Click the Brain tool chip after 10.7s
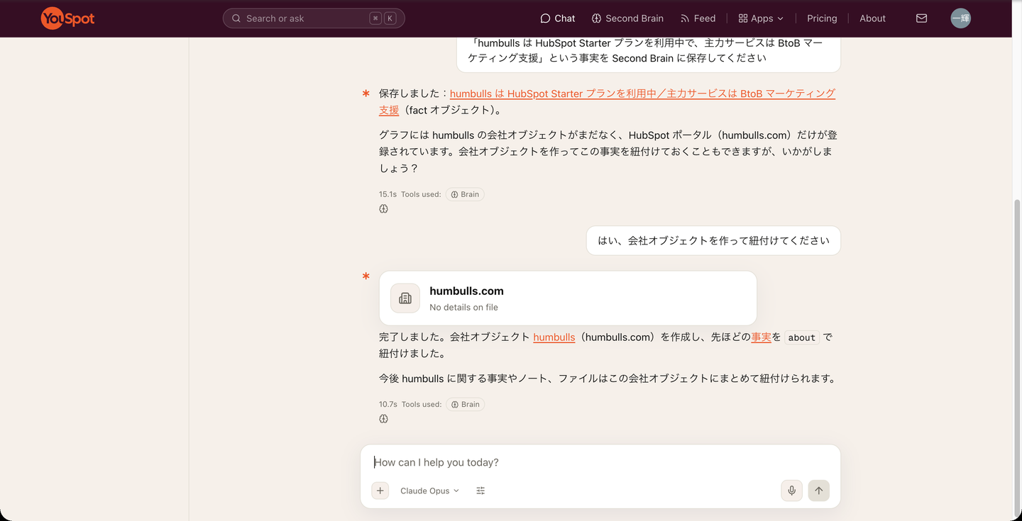 click(x=466, y=404)
